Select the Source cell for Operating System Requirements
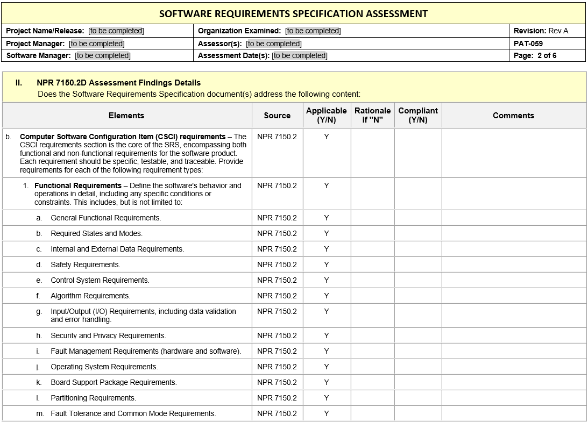Viewport: 588px width, 422px height. coord(277,367)
